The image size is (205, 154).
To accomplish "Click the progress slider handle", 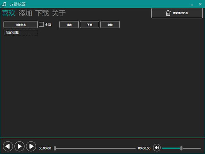I will [55, 148].
